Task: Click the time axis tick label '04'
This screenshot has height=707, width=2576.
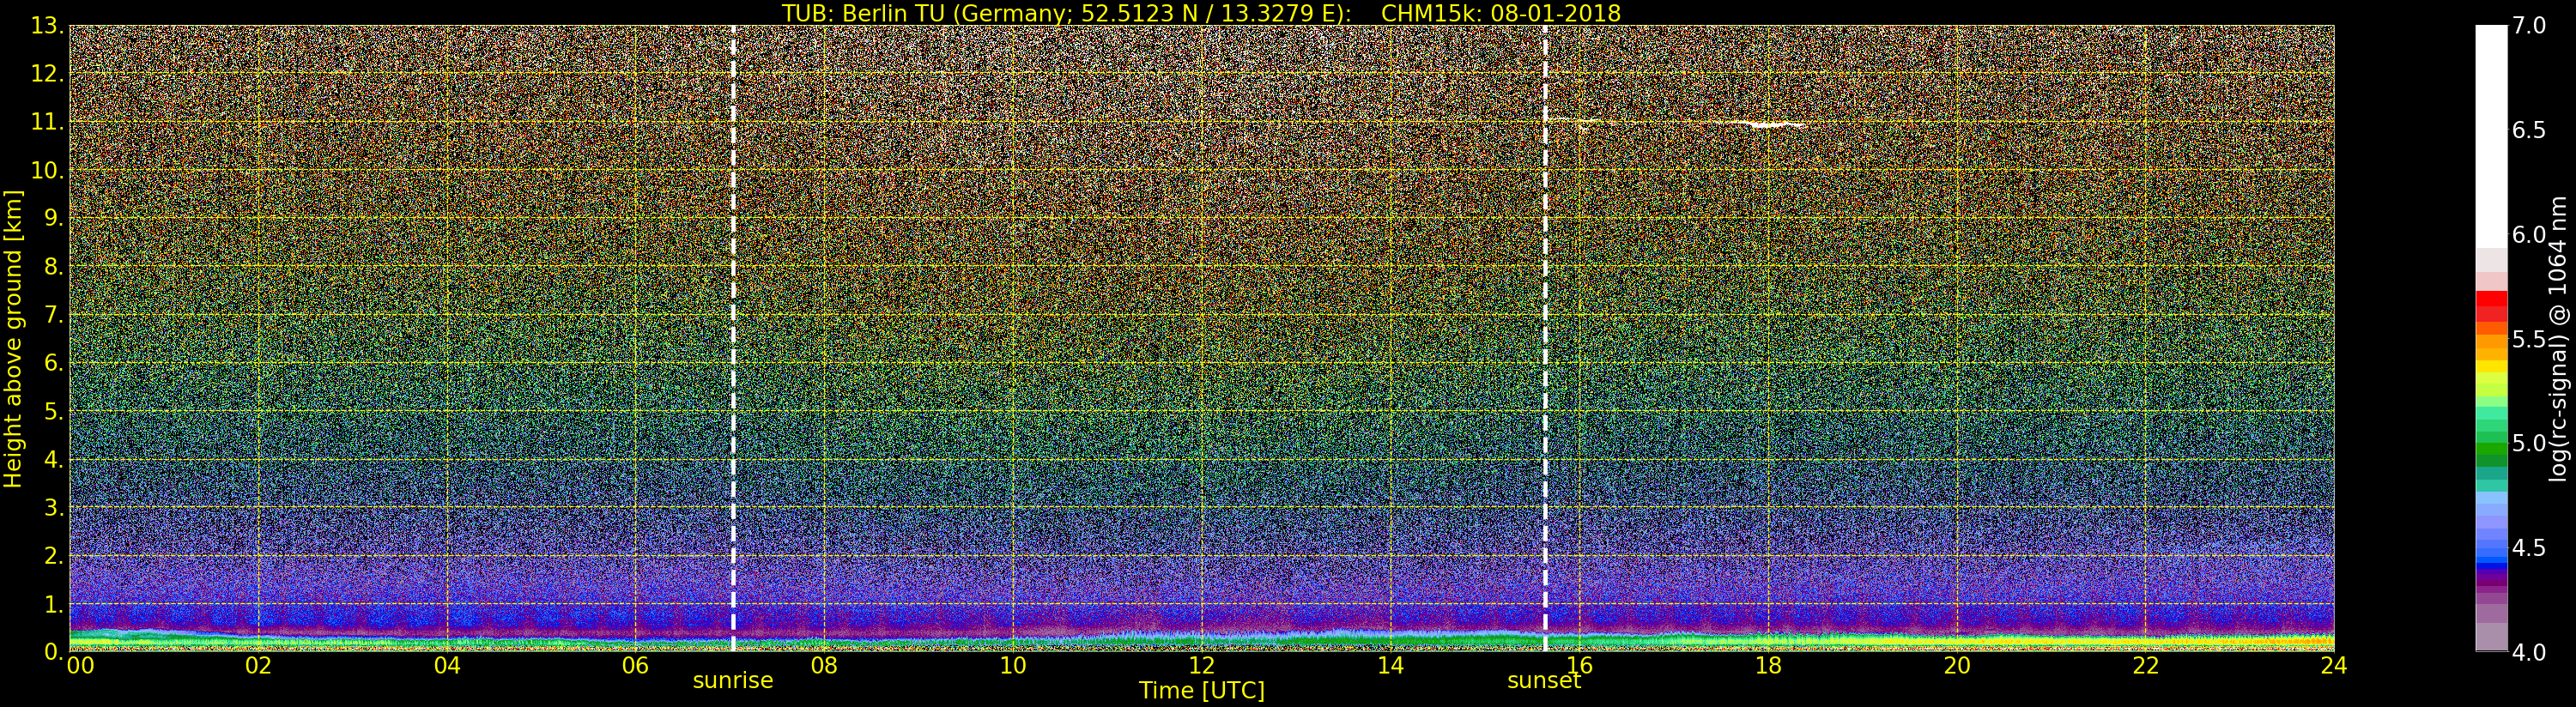Action: coord(447,666)
